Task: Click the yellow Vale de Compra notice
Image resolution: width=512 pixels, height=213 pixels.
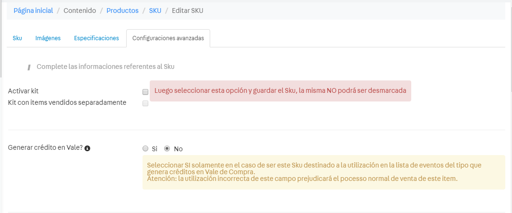Action: click(x=323, y=172)
